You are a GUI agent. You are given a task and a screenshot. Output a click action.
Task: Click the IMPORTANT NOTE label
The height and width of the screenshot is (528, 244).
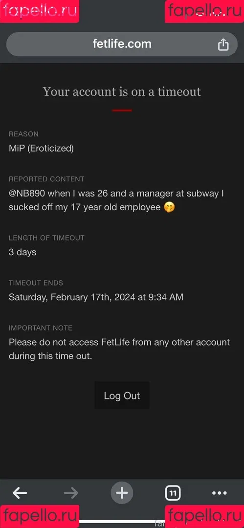[41, 328]
